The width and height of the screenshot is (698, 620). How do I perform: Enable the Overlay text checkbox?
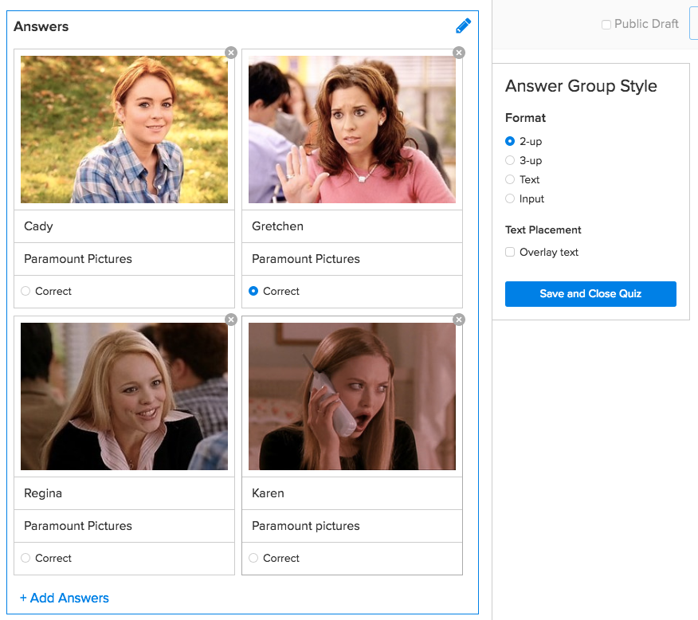pos(510,252)
